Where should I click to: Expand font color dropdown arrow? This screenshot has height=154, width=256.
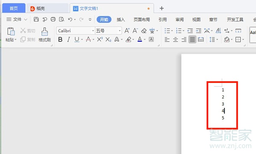coord(145,39)
